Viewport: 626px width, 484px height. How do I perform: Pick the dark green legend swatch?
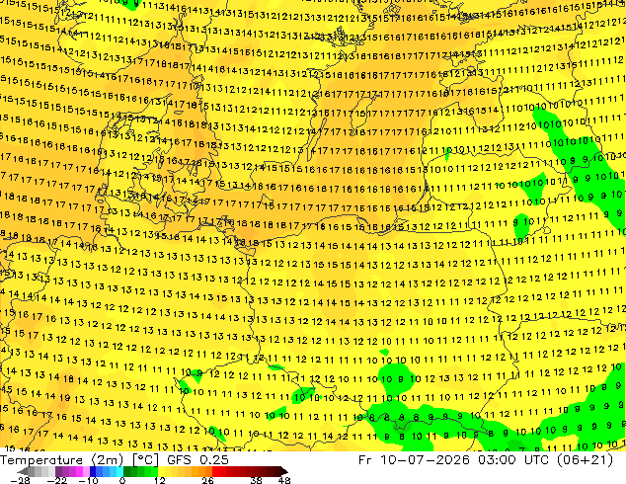(126, 471)
